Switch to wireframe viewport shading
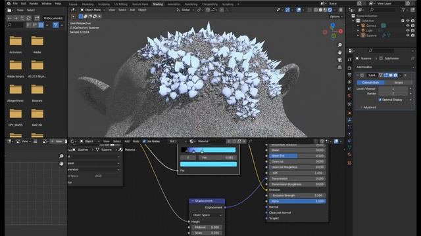The width and height of the screenshot is (421, 236). pyautogui.click(x=316, y=10)
